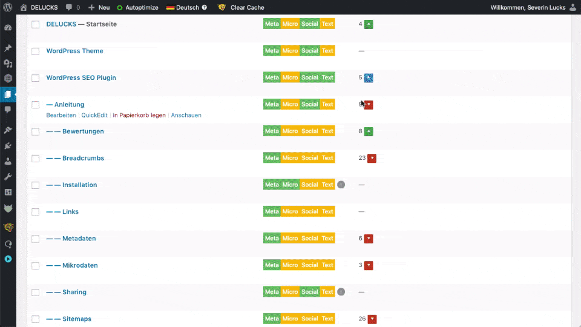Click loading rank indicator for WordPress SEO Plugin
581x327 pixels.
(369, 78)
